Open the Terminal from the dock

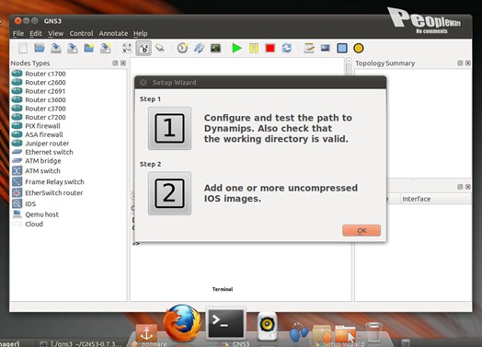[226, 323]
